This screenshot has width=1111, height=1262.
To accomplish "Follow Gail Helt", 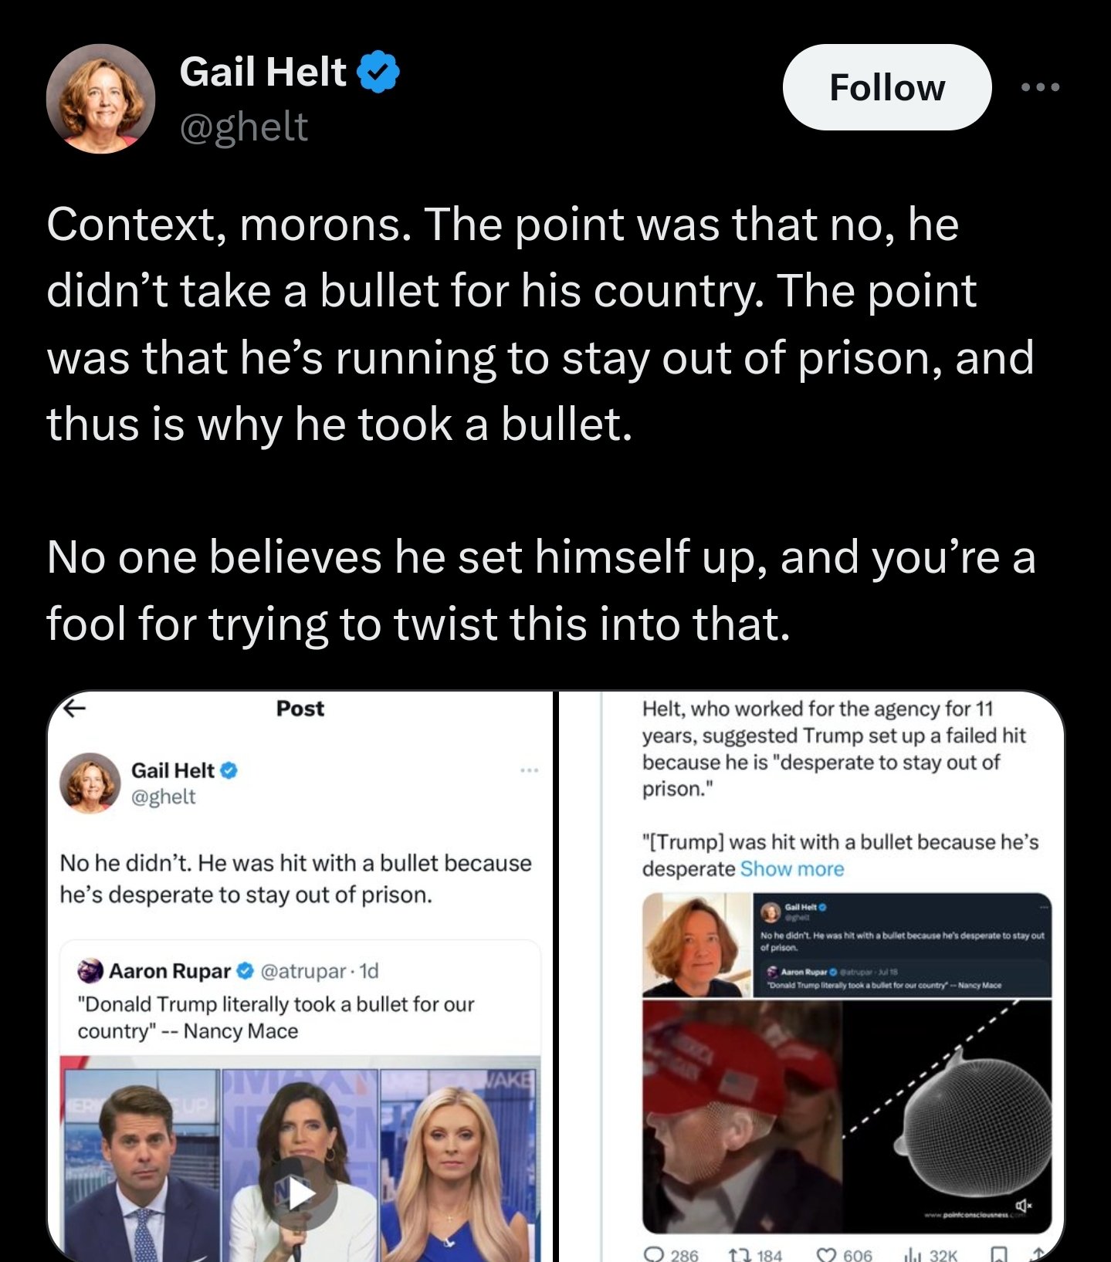I will click(x=886, y=87).
